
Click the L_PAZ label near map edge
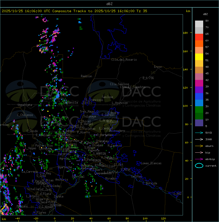coord(178,194)
